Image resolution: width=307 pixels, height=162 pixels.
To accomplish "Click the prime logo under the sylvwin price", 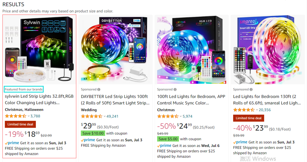I will (12, 143).
